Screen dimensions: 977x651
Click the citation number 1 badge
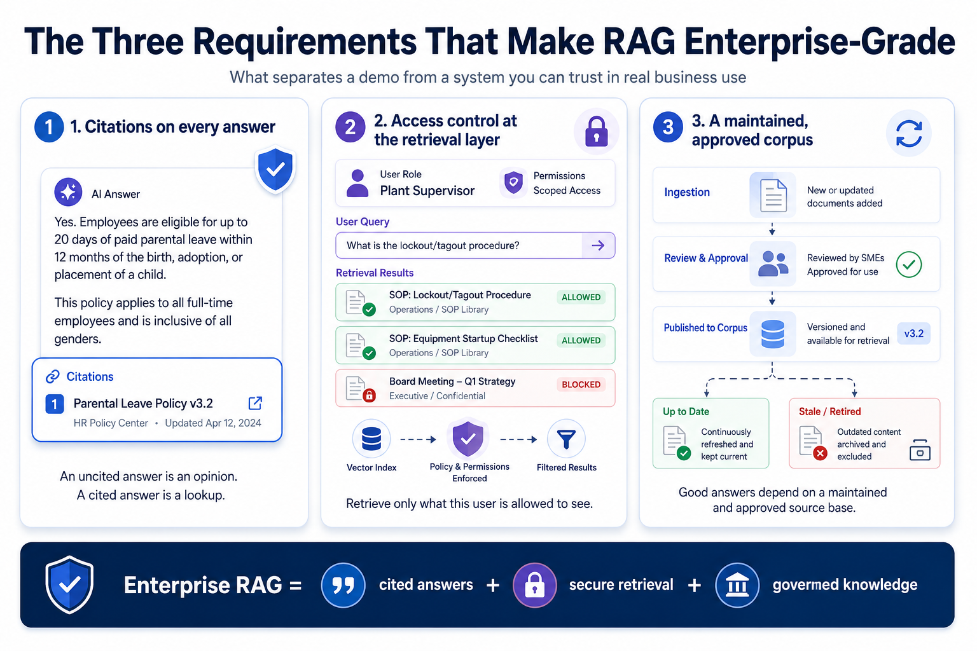(x=55, y=404)
